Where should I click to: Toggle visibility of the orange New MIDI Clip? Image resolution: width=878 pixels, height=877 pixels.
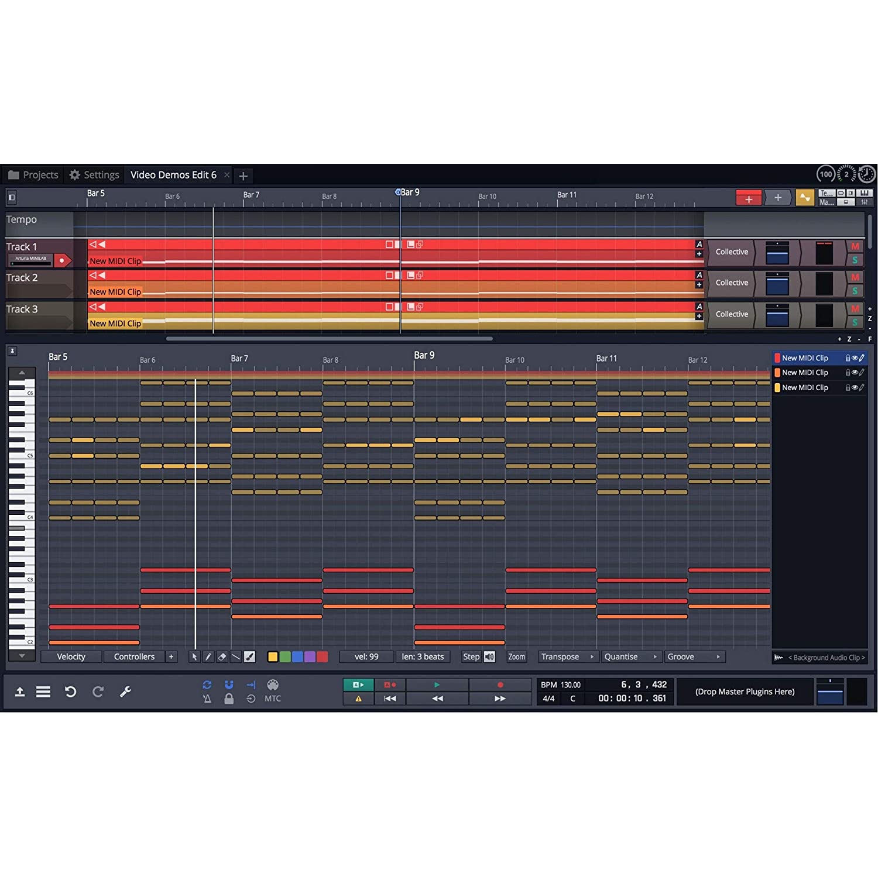click(x=855, y=373)
